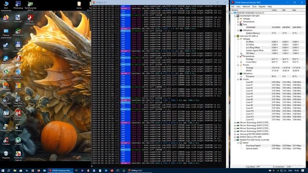Screen dimensions: 308x173
Task: Open the CCleaner desktop shortcut
Action: 6,141
